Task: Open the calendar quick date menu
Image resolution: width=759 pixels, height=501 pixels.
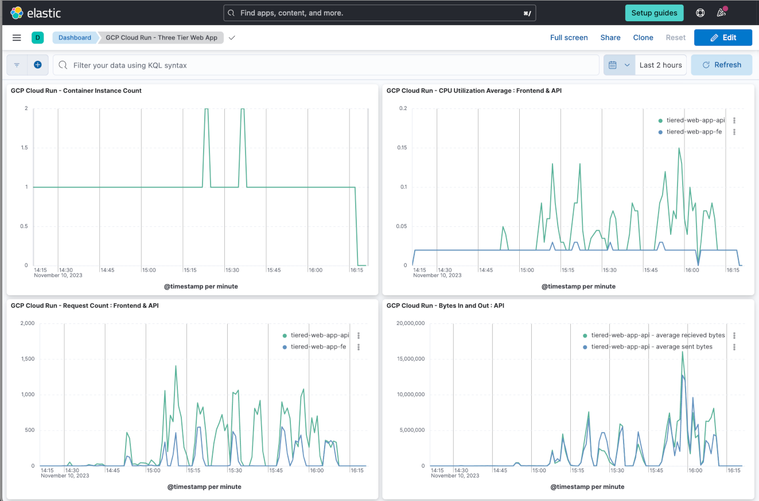Action: [x=618, y=65]
